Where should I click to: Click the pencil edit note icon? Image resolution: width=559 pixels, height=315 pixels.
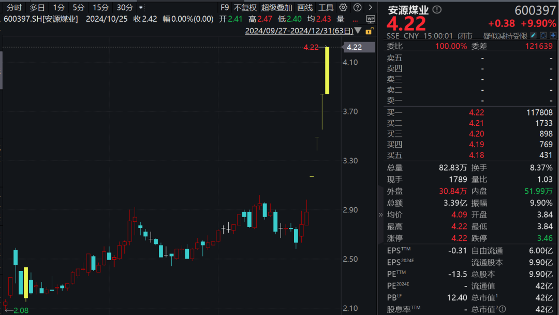533,35
